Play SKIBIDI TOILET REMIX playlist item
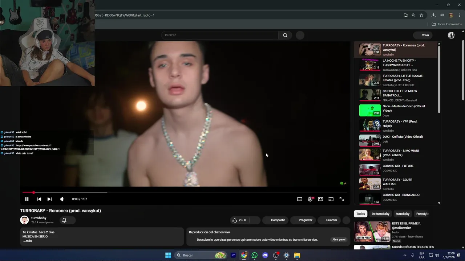 [396, 95]
